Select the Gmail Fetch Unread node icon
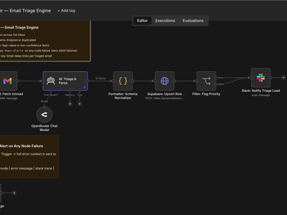 click(7, 81)
